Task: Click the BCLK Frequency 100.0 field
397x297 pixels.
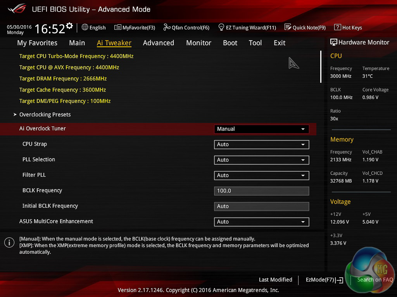Action: 261,191
